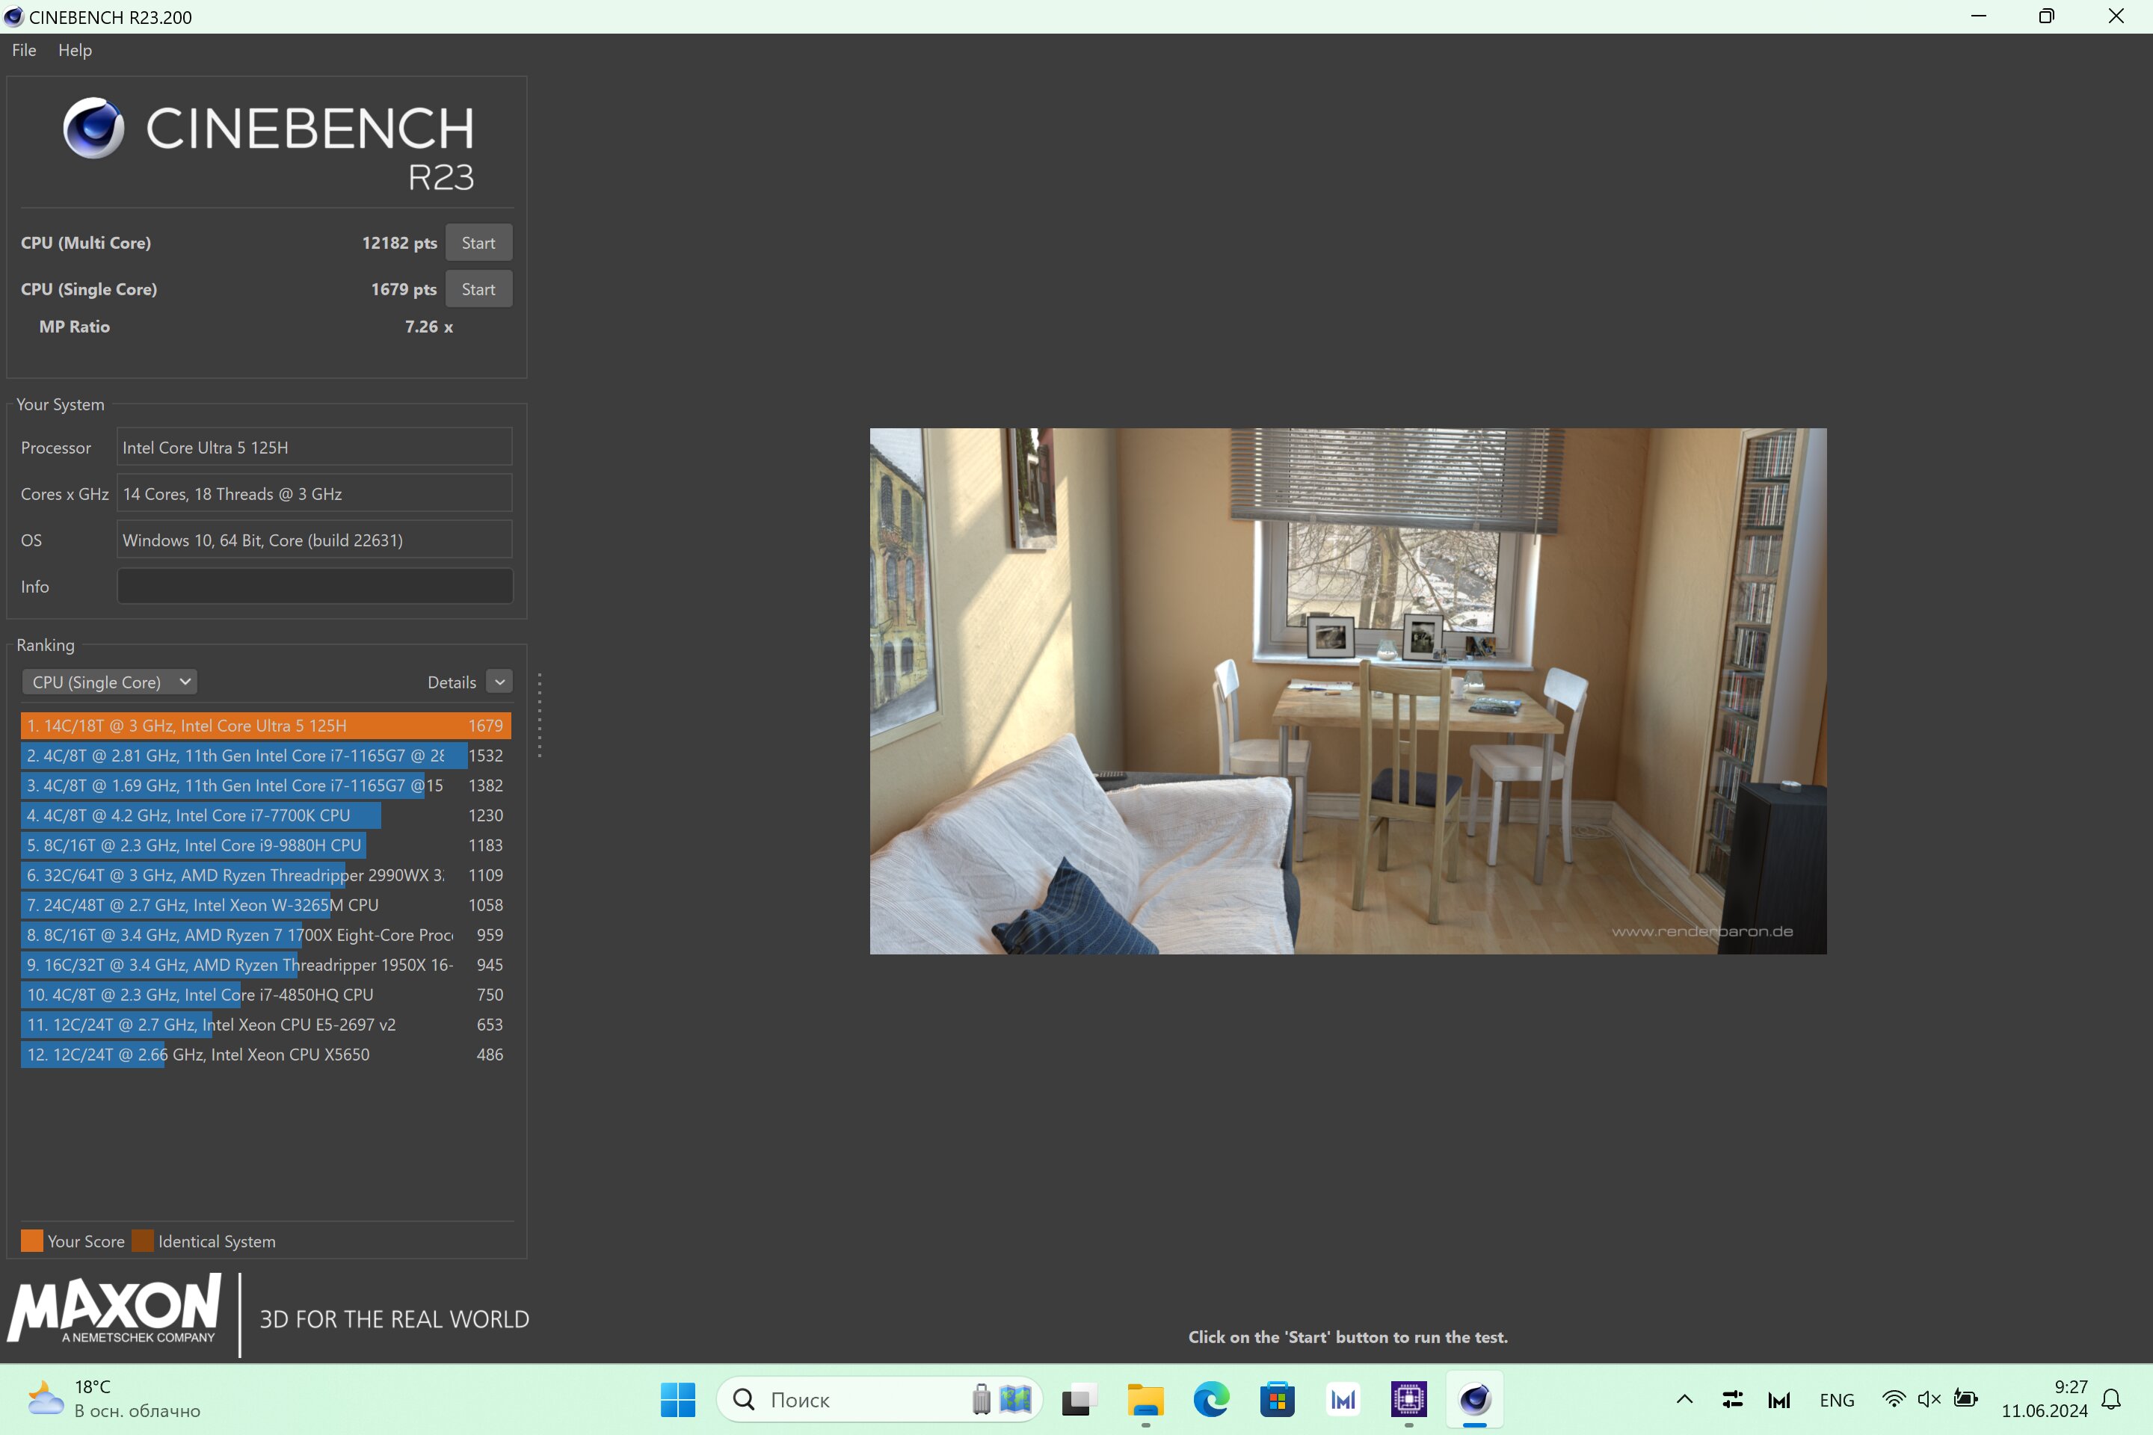Screen dimensions: 2153x1435
Task: Start the CPU Multi Core test
Action: tap(478, 242)
